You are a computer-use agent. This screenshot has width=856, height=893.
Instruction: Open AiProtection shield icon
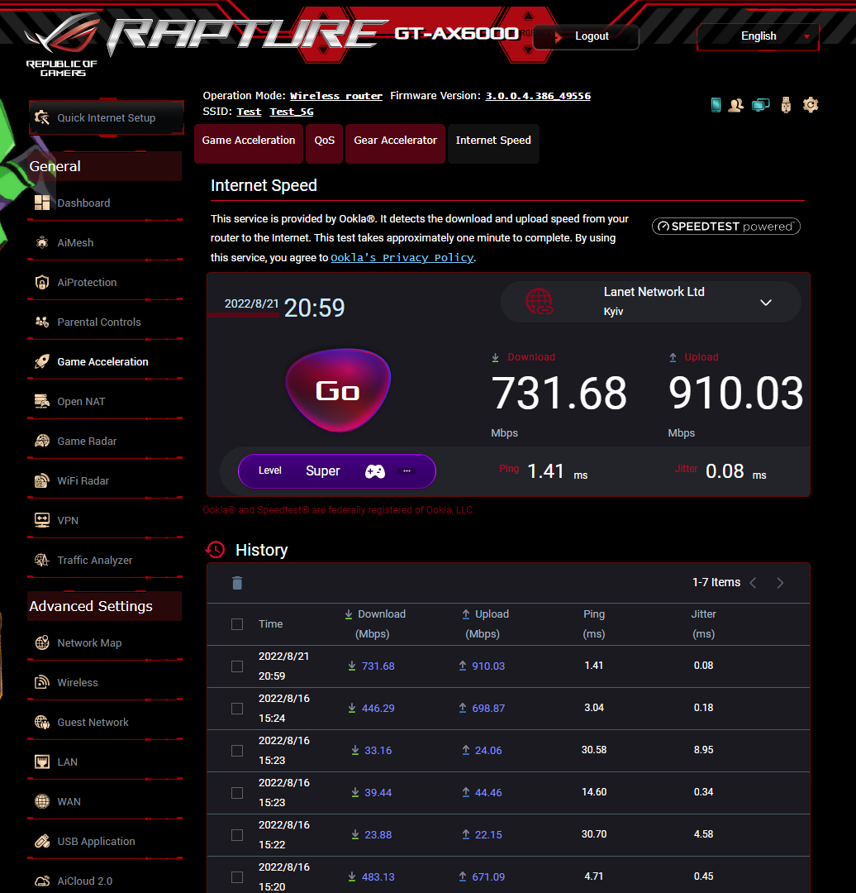pyautogui.click(x=42, y=283)
